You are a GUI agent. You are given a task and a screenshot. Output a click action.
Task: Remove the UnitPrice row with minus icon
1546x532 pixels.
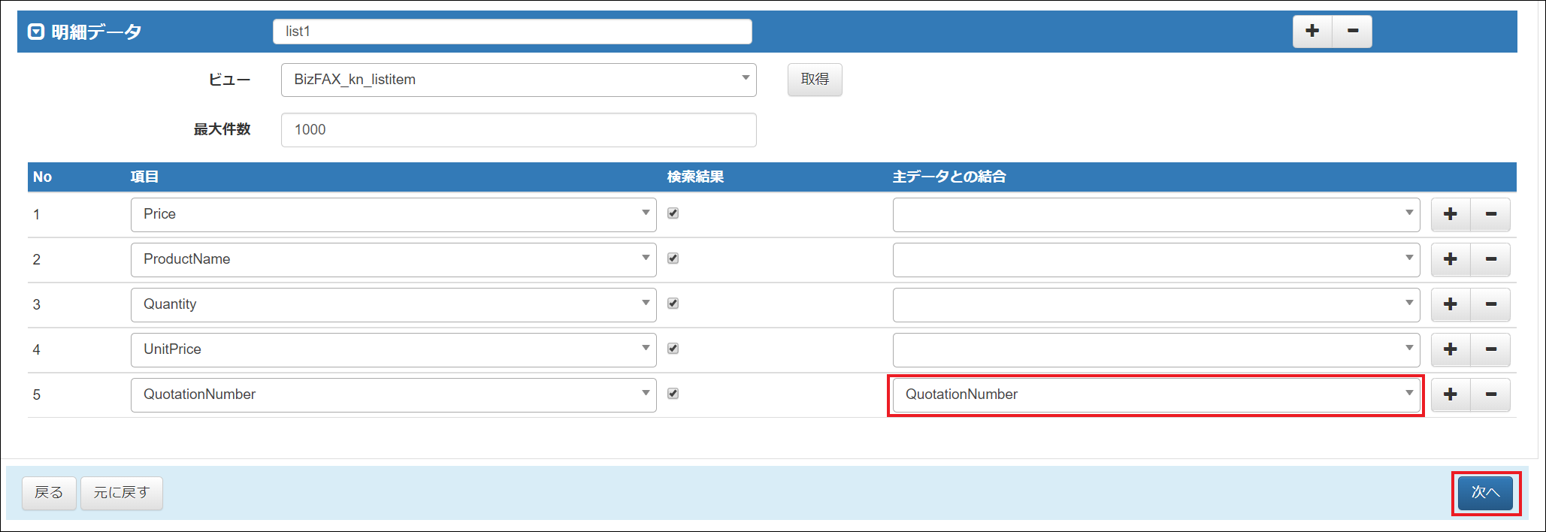pyautogui.click(x=1490, y=349)
